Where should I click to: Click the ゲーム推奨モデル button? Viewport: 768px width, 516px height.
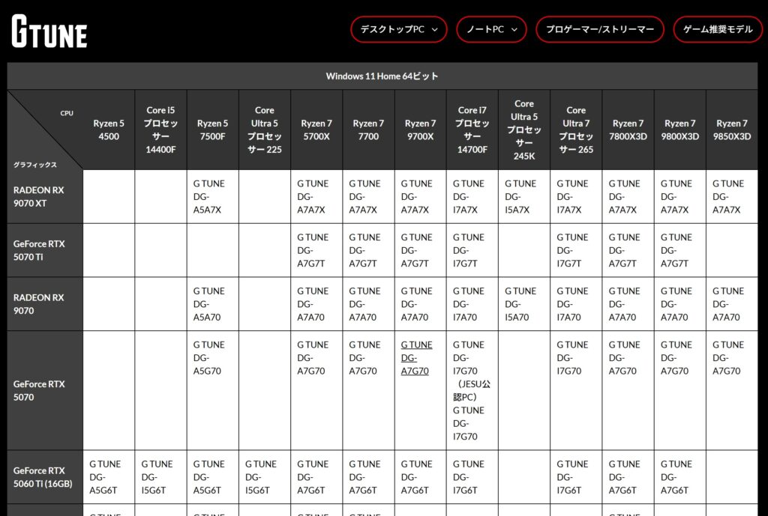click(x=717, y=29)
